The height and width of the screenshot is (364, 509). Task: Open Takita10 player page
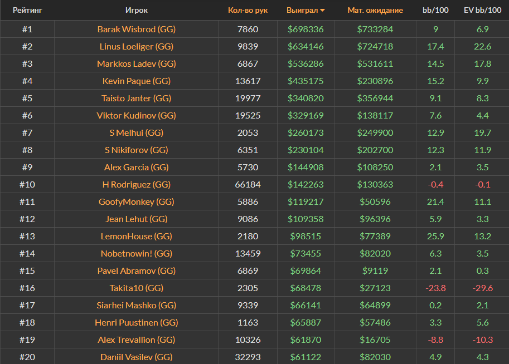[x=137, y=288]
